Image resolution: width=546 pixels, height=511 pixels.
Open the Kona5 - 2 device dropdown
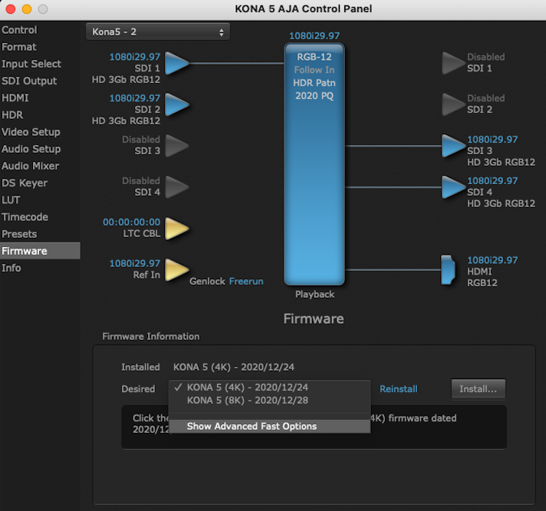point(158,32)
